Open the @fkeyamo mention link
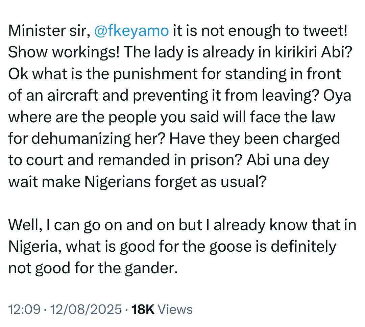Screen dimensions: 365x327 point(131,31)
